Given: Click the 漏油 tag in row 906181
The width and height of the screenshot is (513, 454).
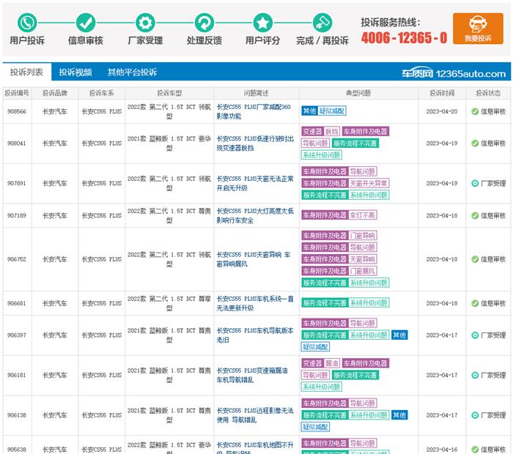Looking at the screenshot, I should point(332,363).
